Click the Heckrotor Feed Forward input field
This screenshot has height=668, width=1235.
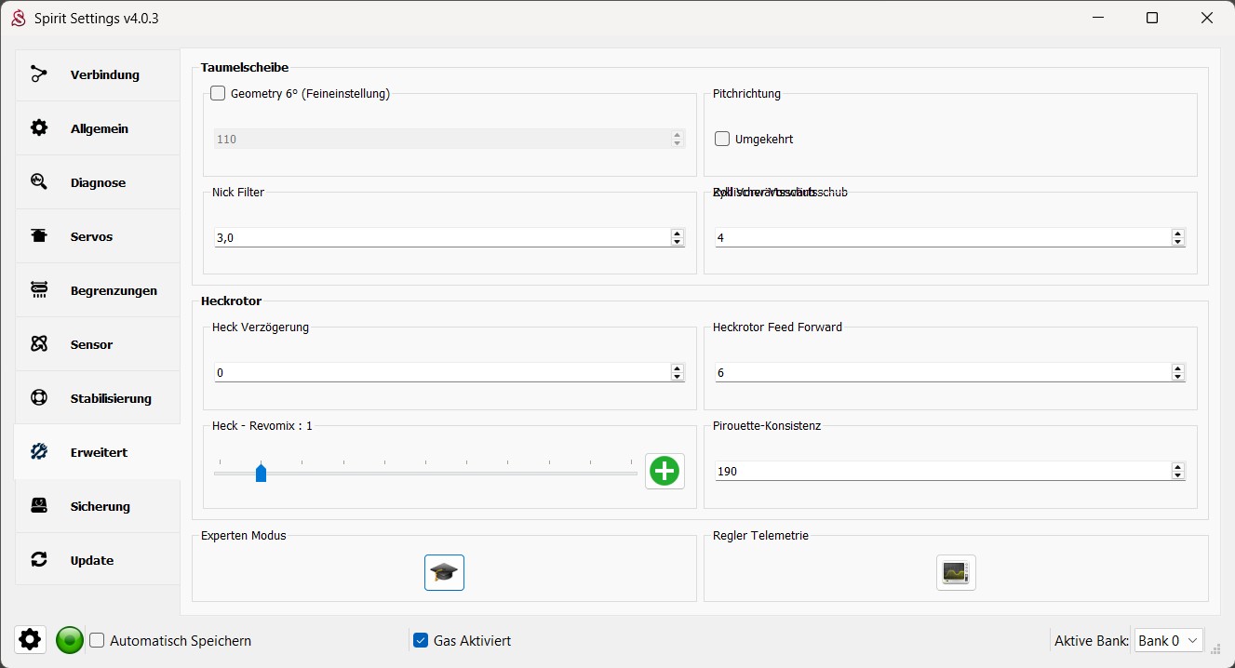[x=943, y=372]
